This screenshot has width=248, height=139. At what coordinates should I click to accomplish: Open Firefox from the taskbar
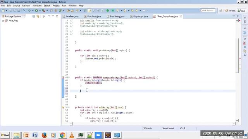click(x=45, y=135)
